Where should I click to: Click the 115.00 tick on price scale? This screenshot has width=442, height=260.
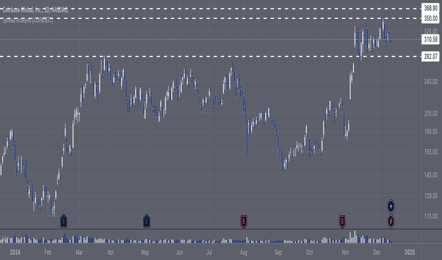431,216
